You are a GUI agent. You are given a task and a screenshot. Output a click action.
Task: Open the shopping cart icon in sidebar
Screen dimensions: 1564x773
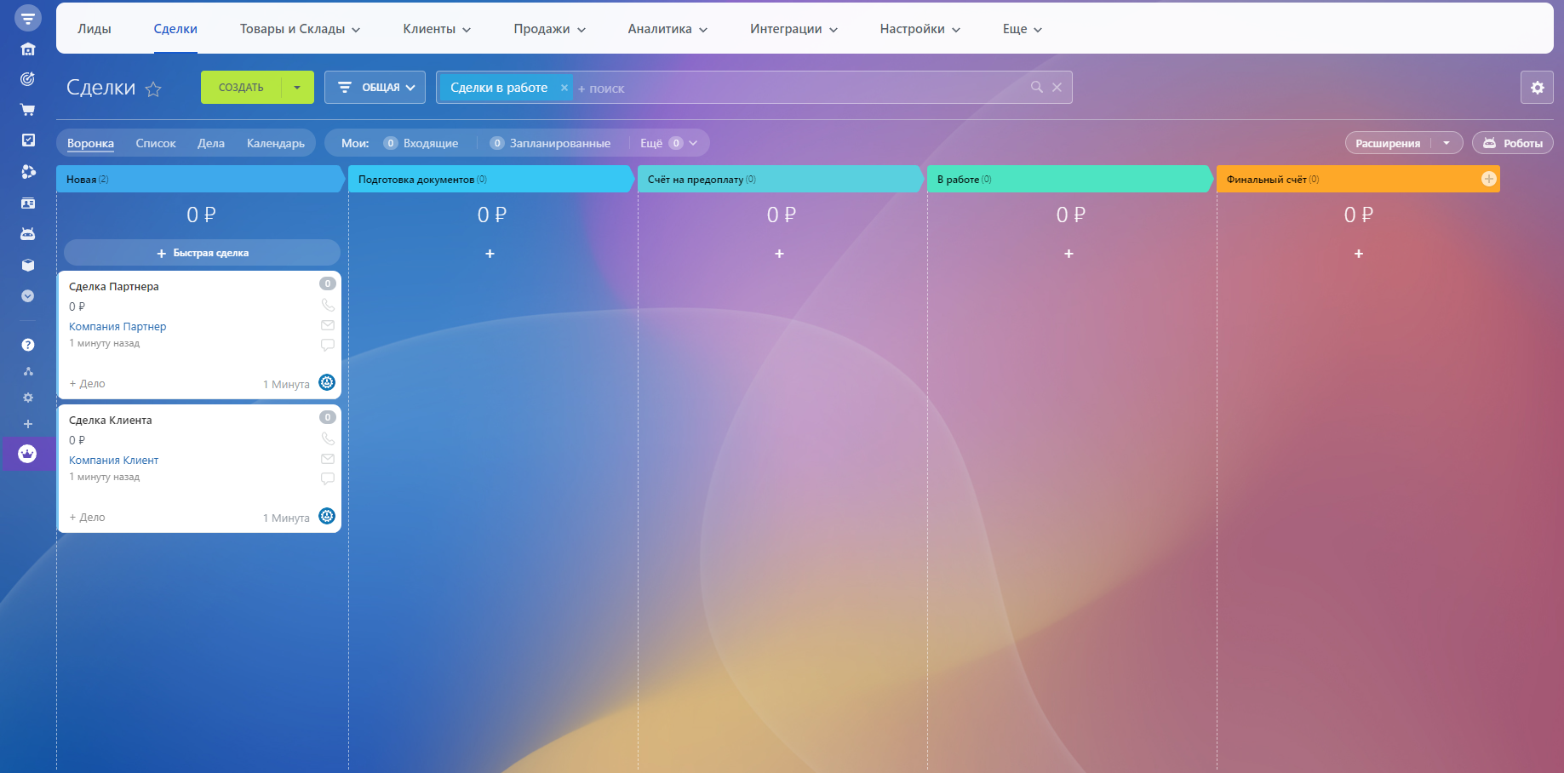27,110
